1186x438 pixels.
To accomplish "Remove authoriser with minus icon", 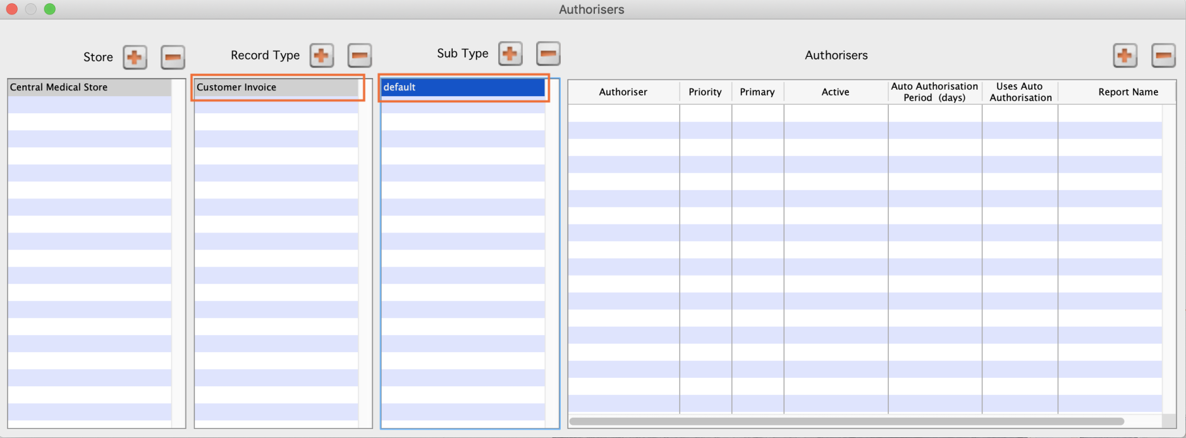I will tap(1163, 56).
